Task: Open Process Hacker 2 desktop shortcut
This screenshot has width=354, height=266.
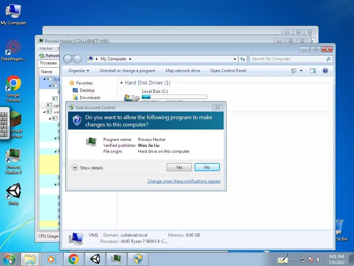Action: 13,161
